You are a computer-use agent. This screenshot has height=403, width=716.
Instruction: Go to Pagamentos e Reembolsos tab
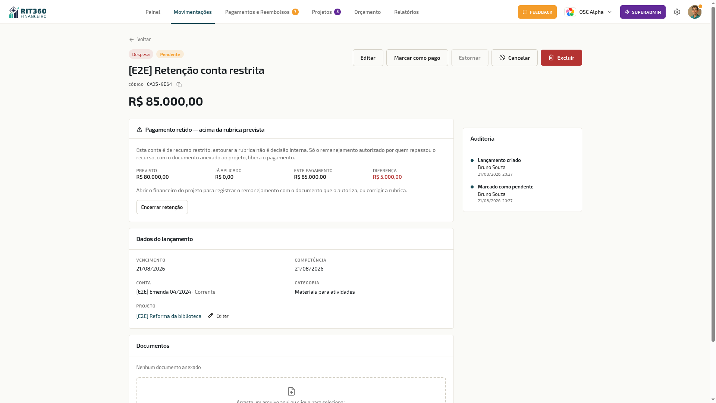point(262,12)
